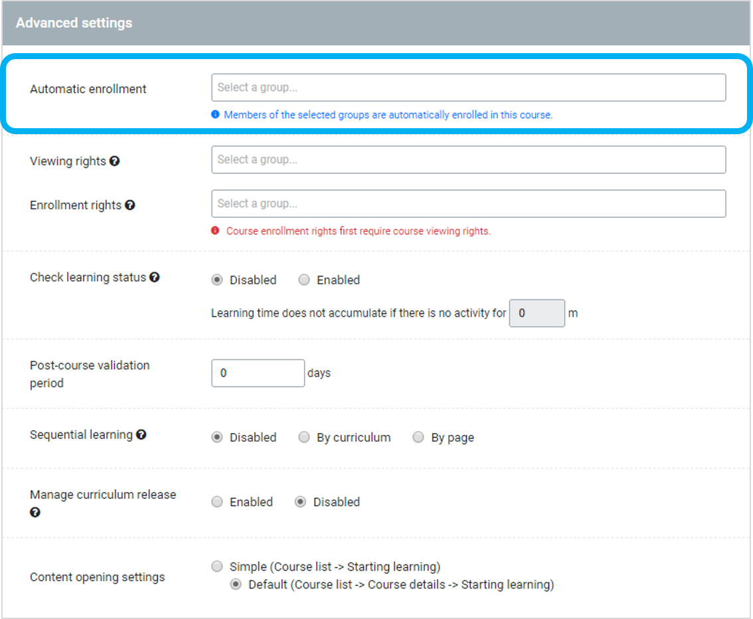Click the Advanced settings header
The image size is (753, 619).
point(74,22)
